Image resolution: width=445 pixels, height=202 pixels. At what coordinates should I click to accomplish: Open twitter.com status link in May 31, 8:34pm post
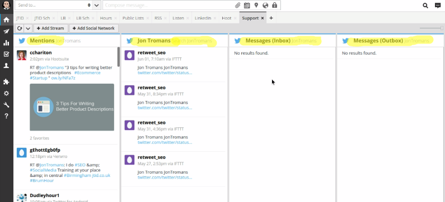pyautogui.click(x=165, y=108)
